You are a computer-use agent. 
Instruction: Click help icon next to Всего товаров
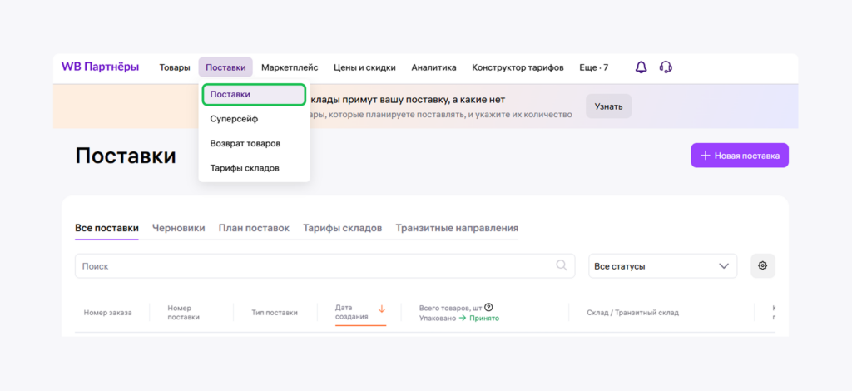[488, 307]
